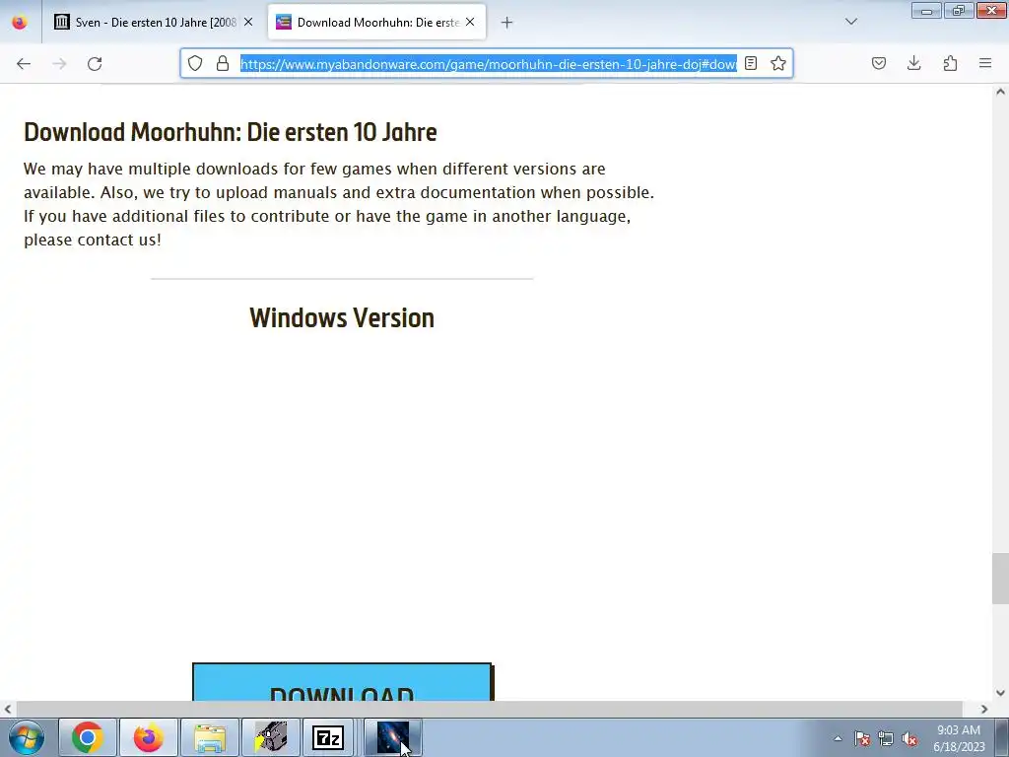Go back to previous page
The width and height of the screenshot is (1009, 757).
coord(24,64)
